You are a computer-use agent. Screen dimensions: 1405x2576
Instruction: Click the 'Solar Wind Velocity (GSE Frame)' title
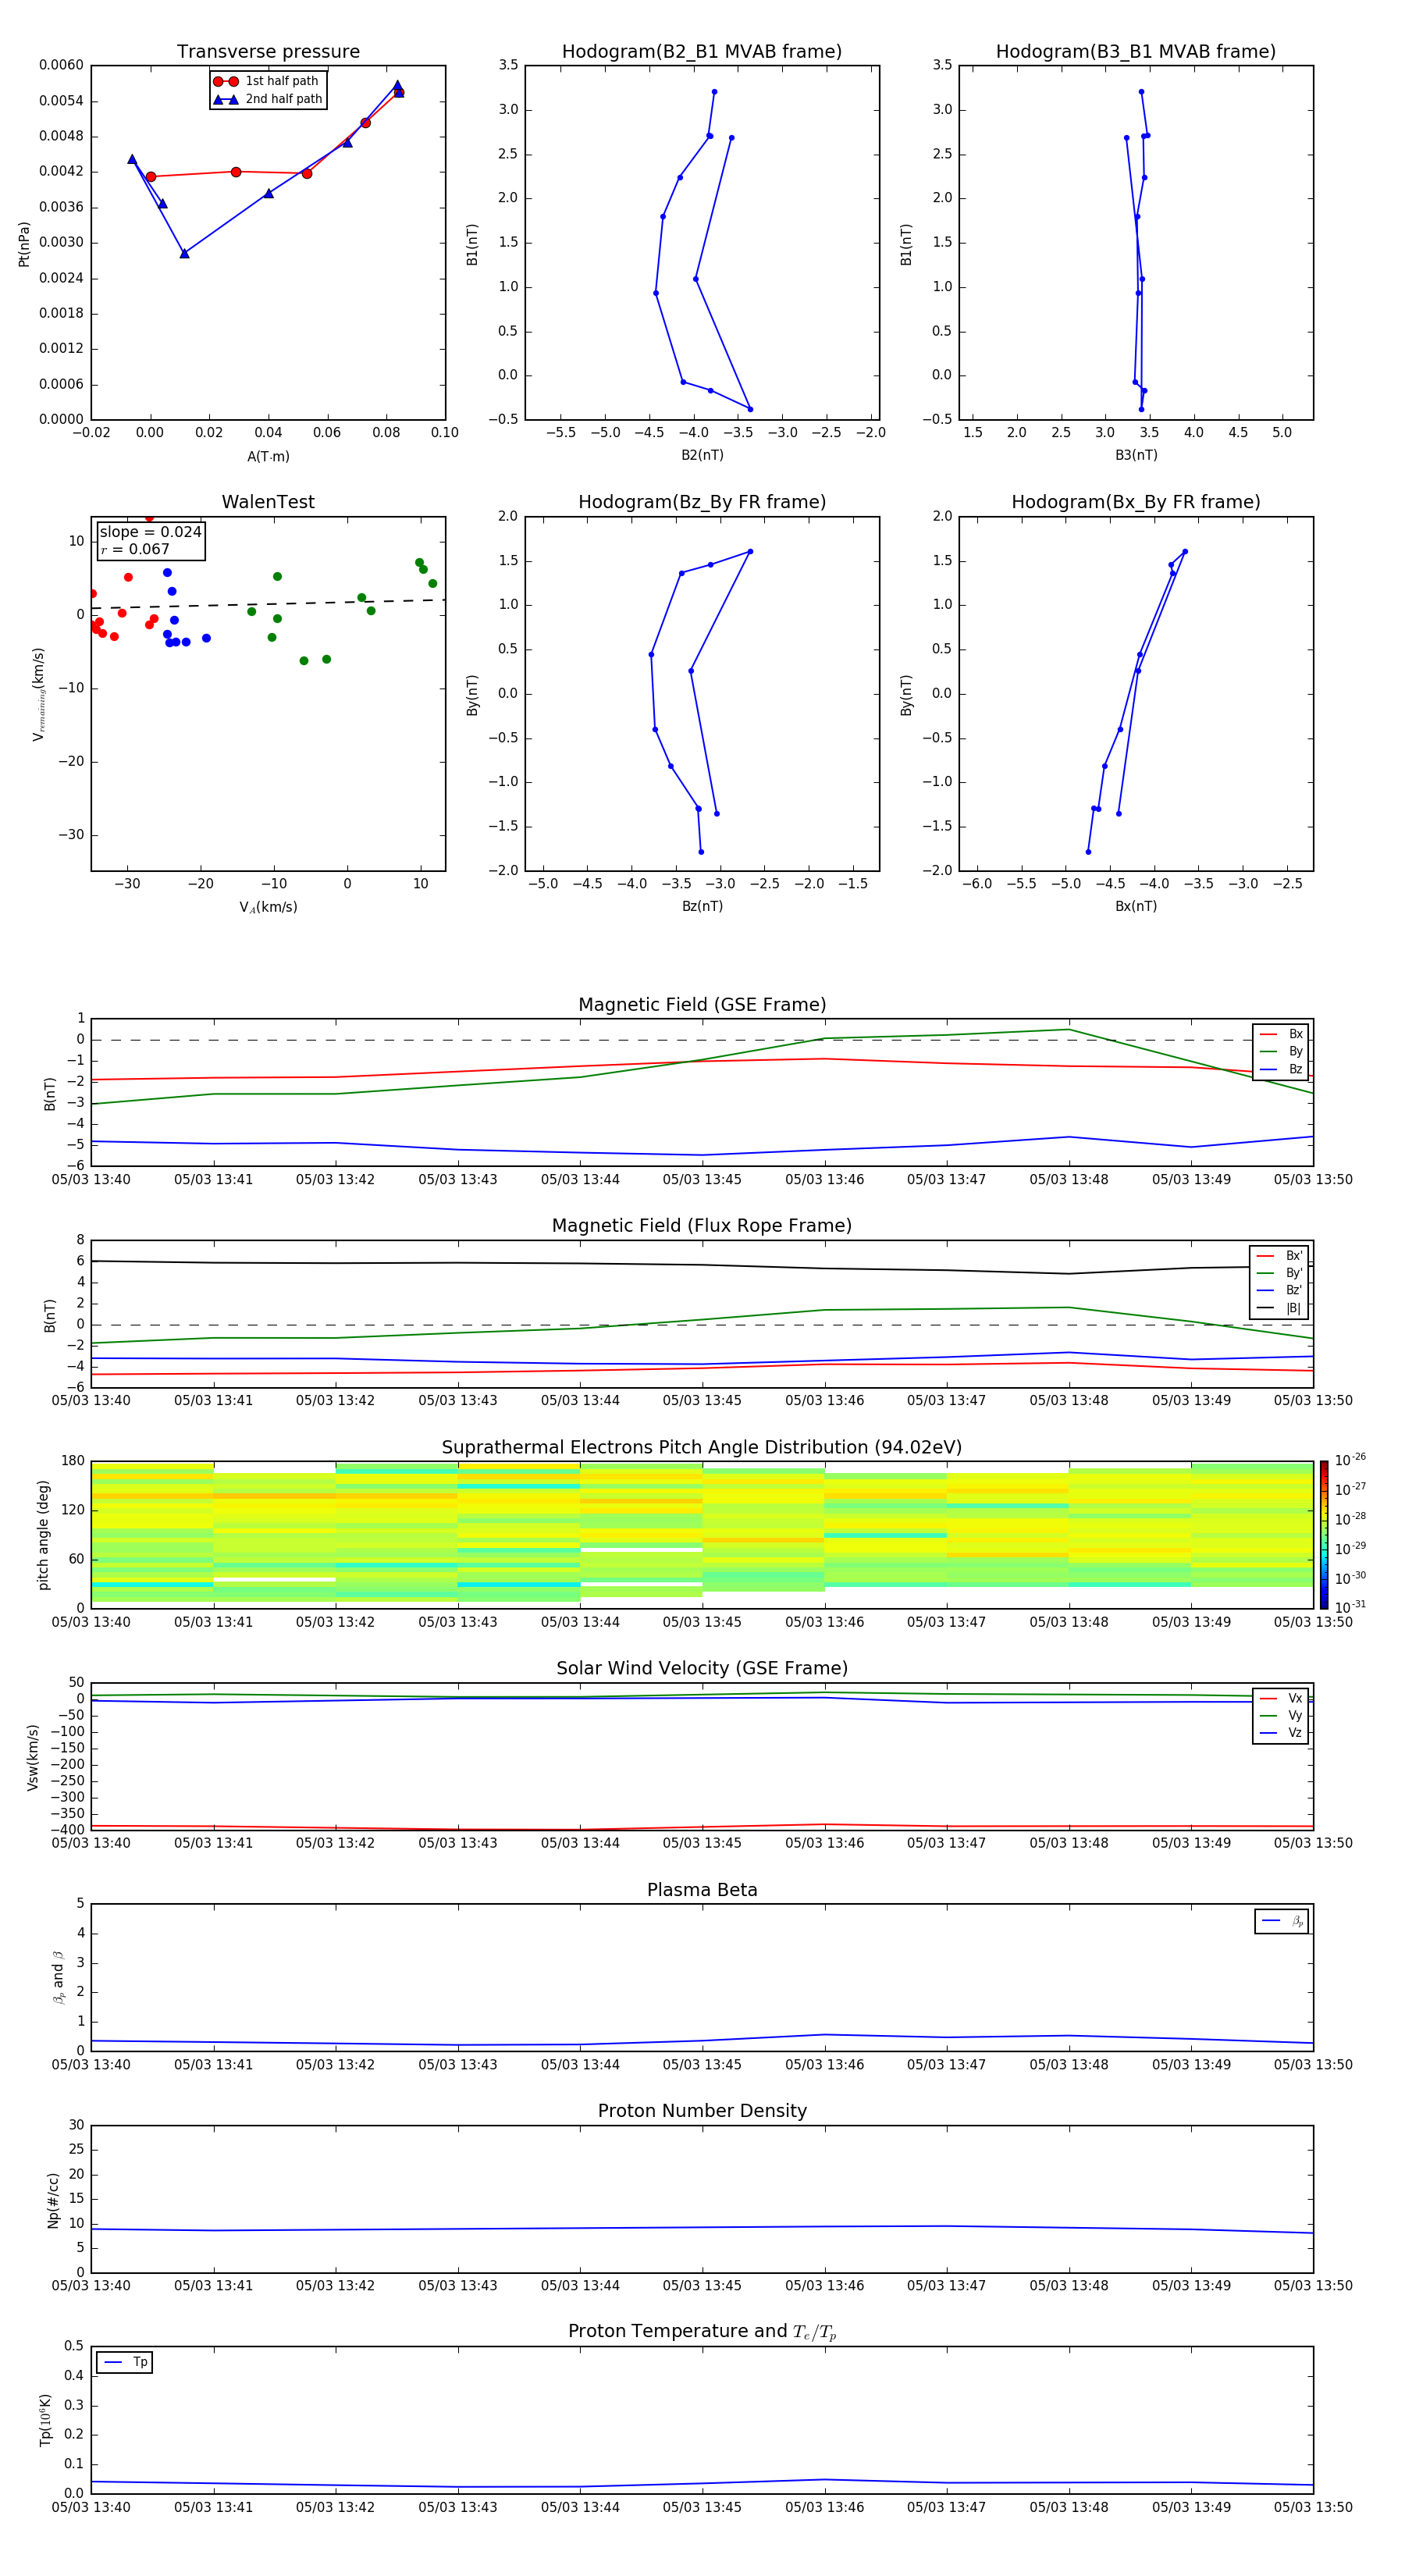[x=702, y=1669]
